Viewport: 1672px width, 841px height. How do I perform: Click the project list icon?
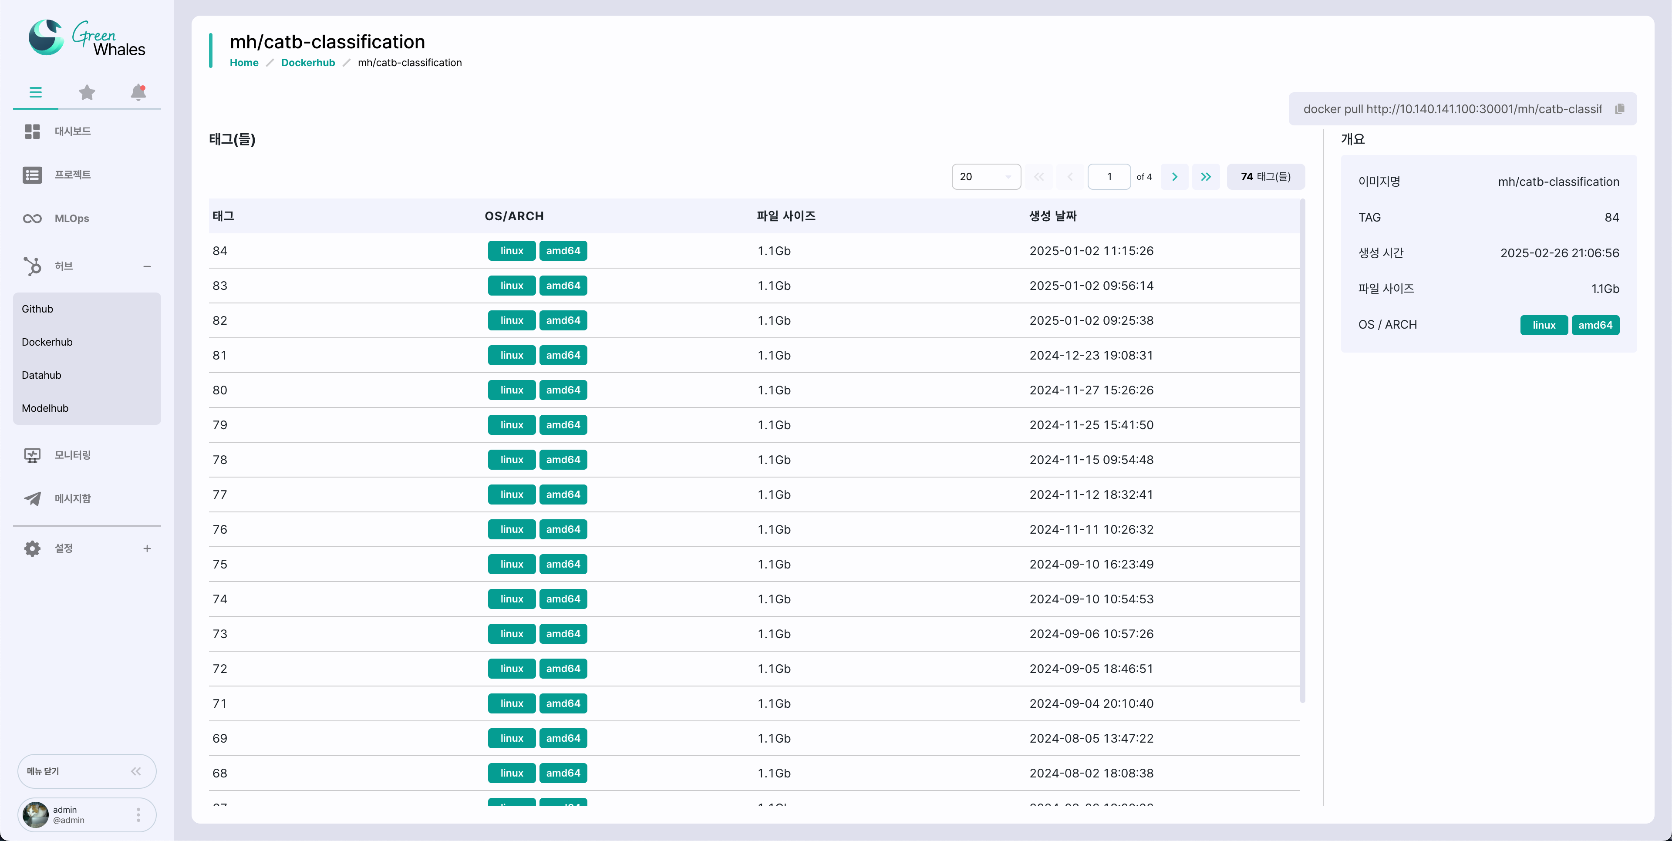[x=33, y=175]
